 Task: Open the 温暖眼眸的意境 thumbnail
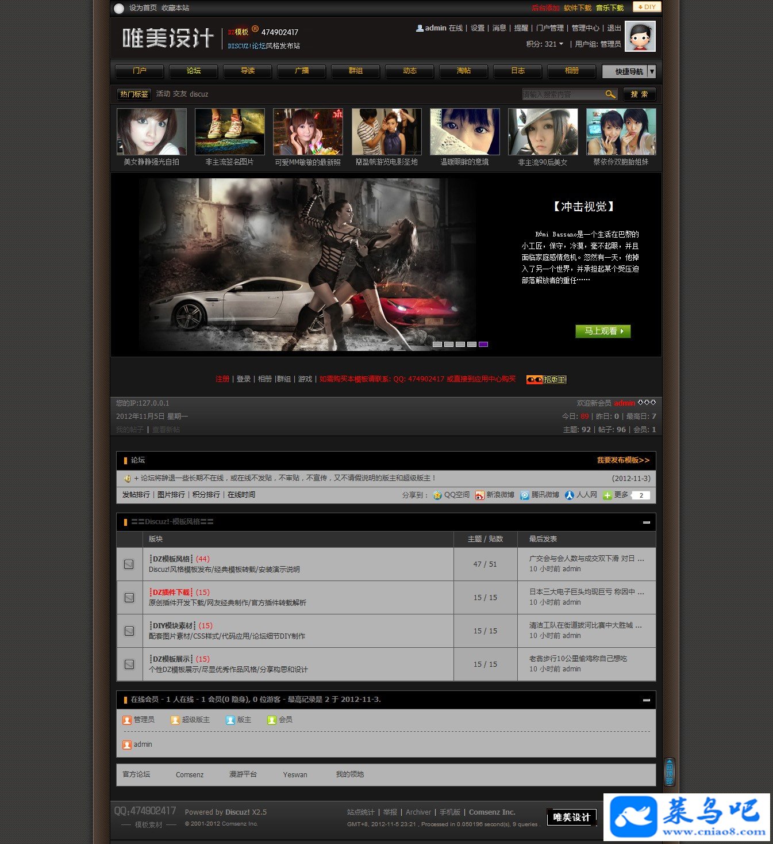[465, 132]
